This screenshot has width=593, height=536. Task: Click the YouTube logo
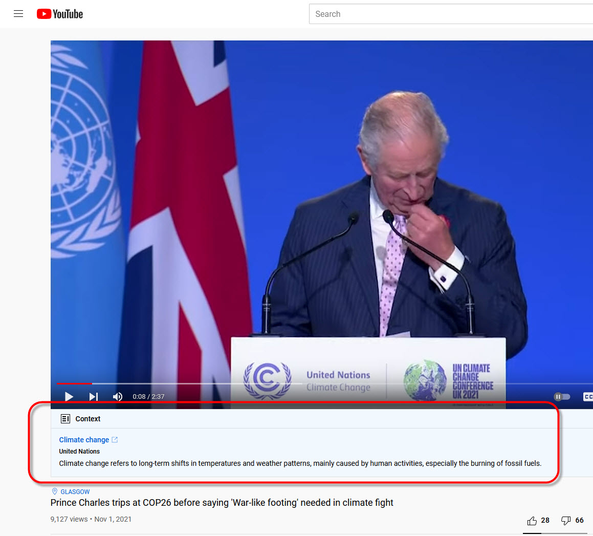(60, 14)
